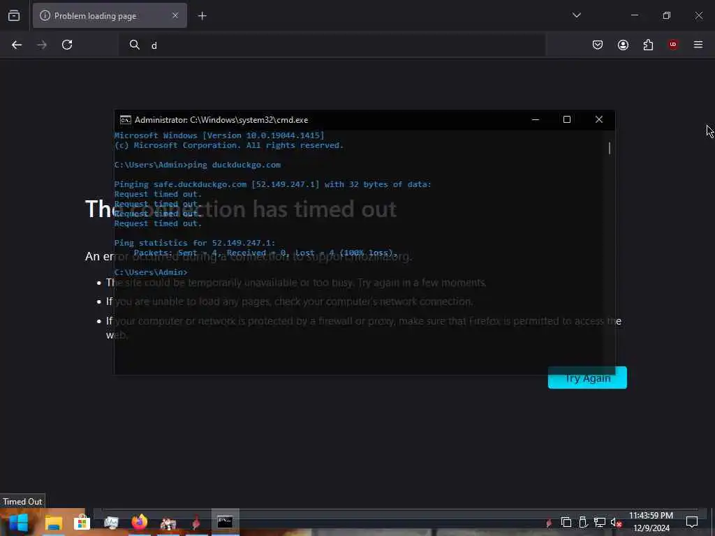The image size is (715, 536).
Task: Close the Administrator cmd.exe window
Action: pyautogui.click(x=599, y=119)
